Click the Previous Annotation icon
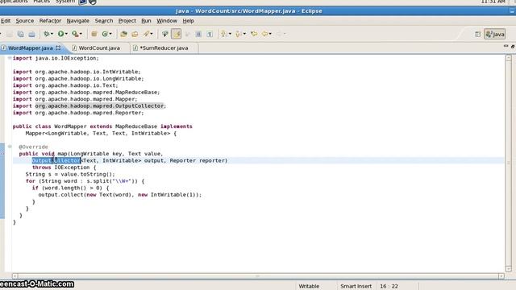Viewport: 516px width, 290px height. 239,34
